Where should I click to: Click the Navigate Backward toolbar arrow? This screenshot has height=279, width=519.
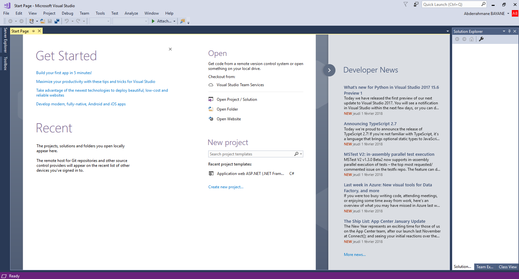(10, 21)
